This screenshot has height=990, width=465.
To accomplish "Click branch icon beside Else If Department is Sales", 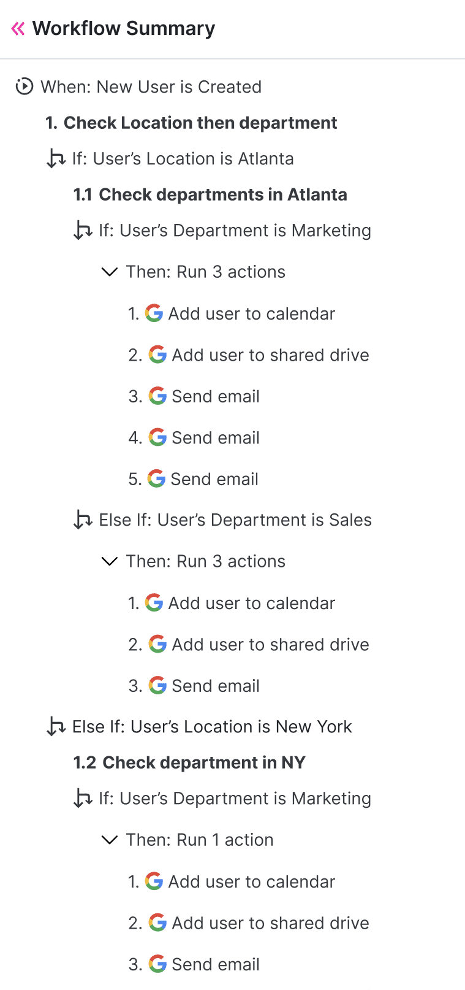I will [x=83, y=520].
